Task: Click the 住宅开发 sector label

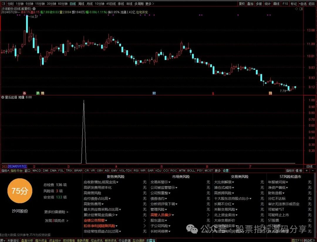Action: (x=142, y=12)
